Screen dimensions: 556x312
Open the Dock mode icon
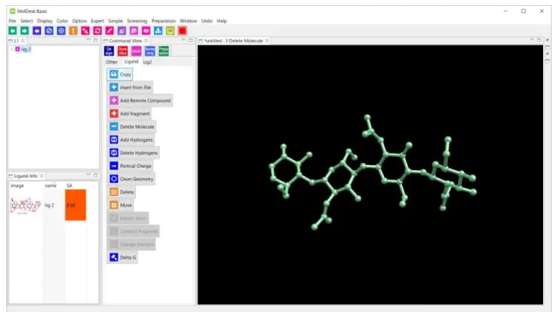click(x=136, y=51)
